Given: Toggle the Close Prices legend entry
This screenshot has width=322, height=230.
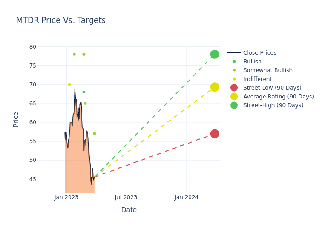Looking at the screenshot, I should tap(259, 53).
